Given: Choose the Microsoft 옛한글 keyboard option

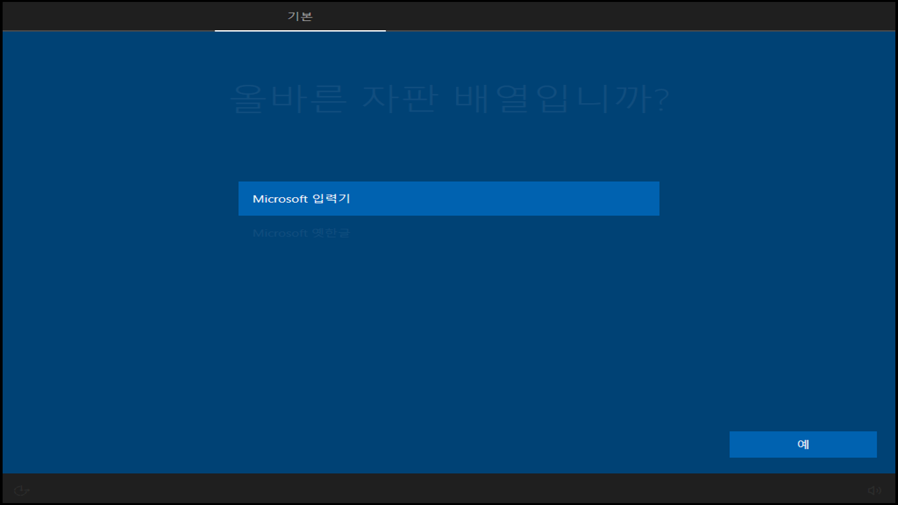Looking at the screenshot, I should [449, 232].
